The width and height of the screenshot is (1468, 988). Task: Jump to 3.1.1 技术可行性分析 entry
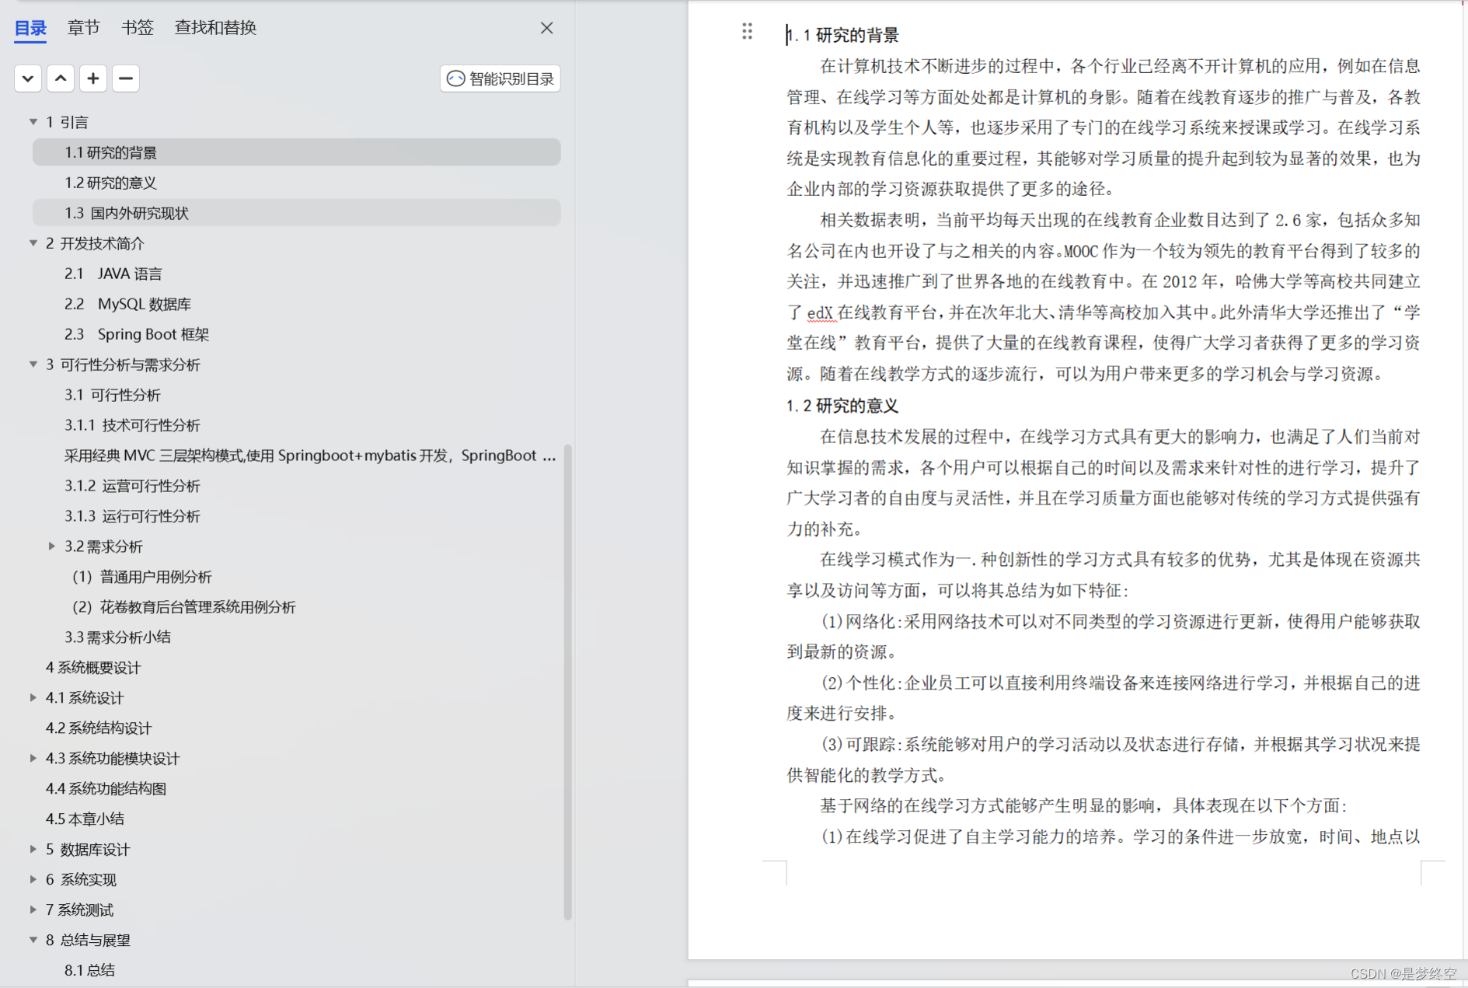pos(132,425)
